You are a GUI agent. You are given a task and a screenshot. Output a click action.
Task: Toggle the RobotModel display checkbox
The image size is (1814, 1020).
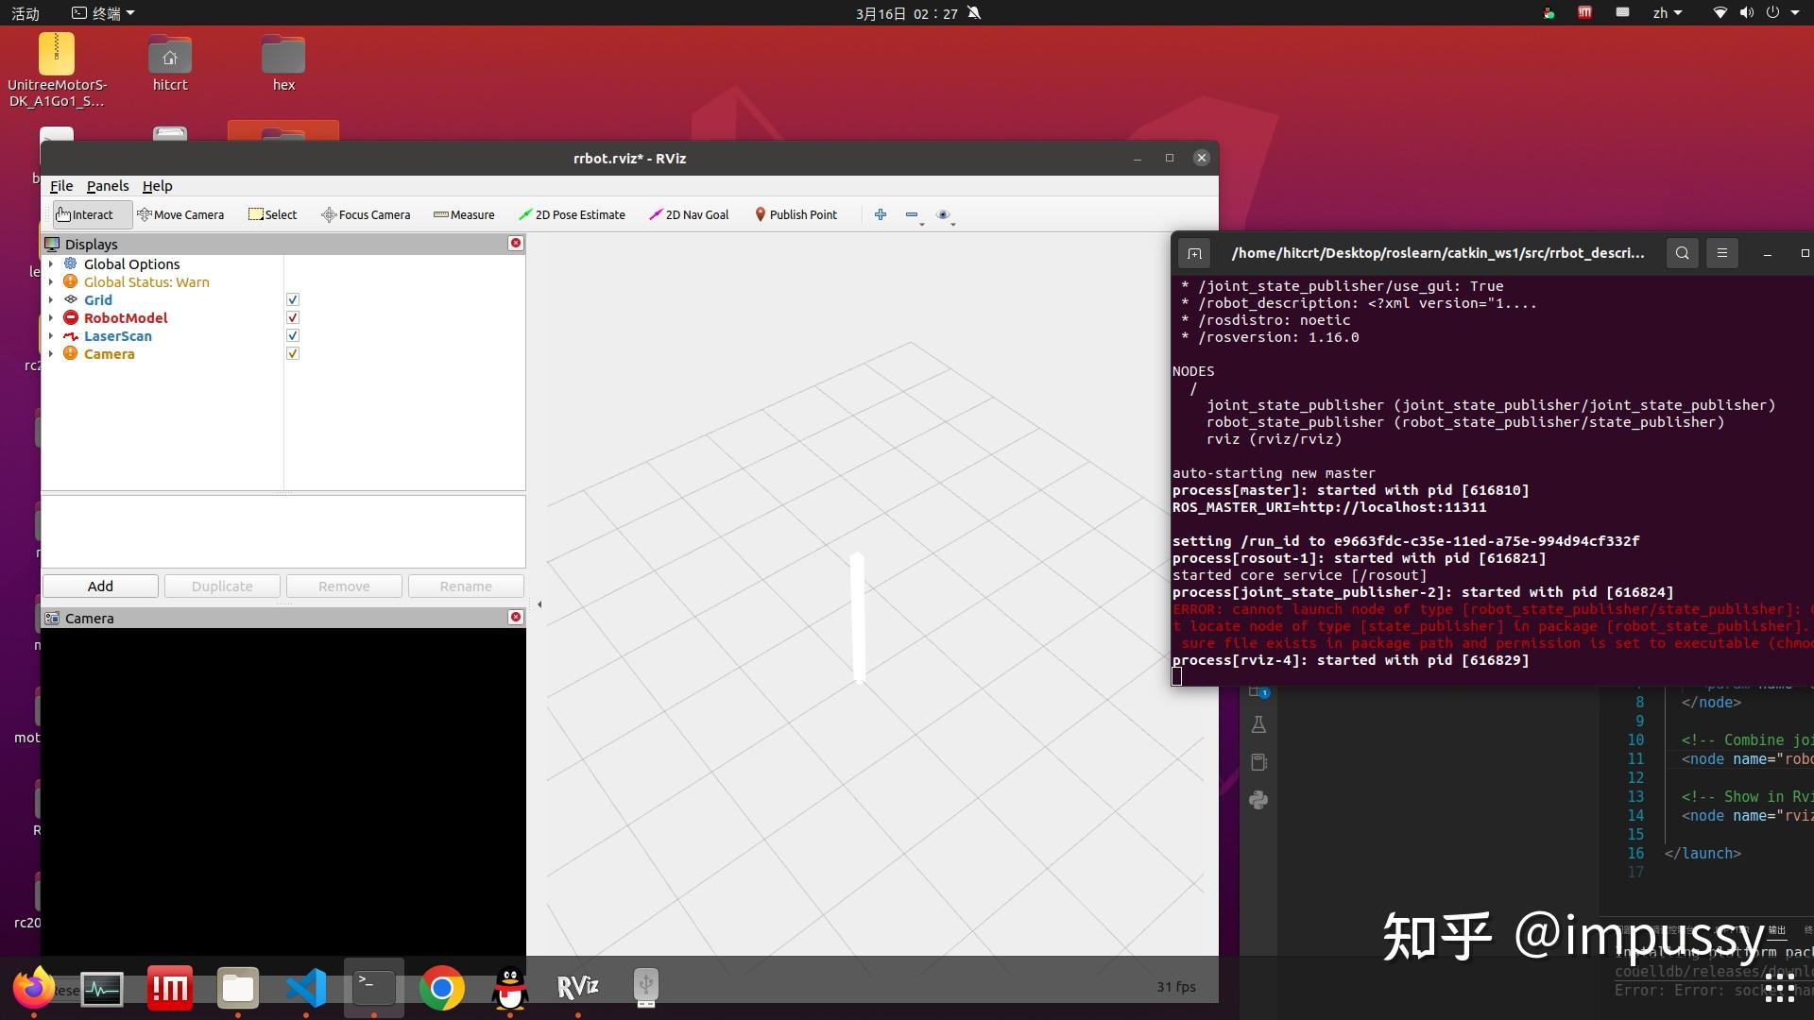[293, 317]
